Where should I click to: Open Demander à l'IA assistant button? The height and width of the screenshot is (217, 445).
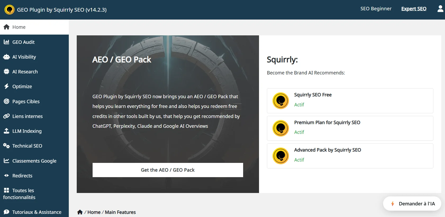pyautogui.click(x=412, y=204)
